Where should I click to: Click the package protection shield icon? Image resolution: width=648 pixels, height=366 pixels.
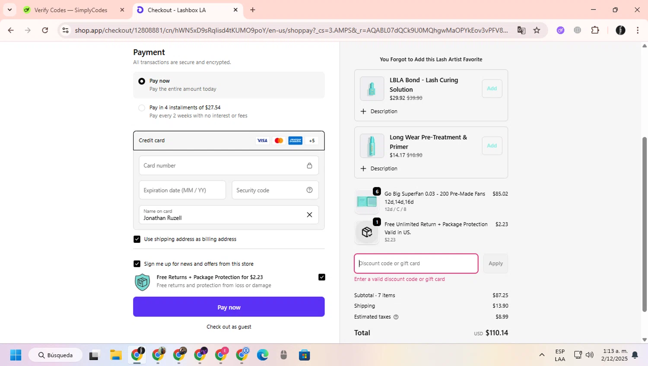click(x=142, y=282)
